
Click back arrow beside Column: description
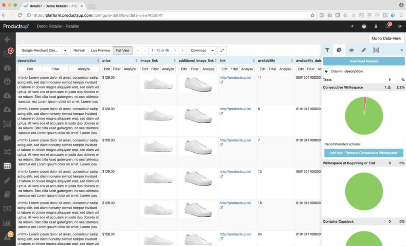tap(326, 71)
